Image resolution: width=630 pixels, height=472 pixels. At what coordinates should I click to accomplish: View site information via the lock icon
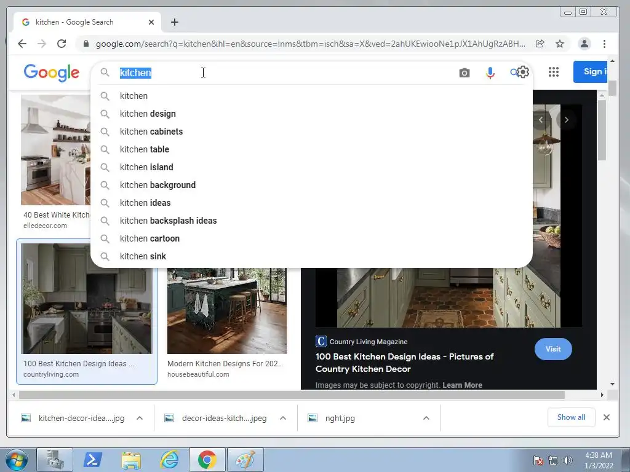(86, 44)
